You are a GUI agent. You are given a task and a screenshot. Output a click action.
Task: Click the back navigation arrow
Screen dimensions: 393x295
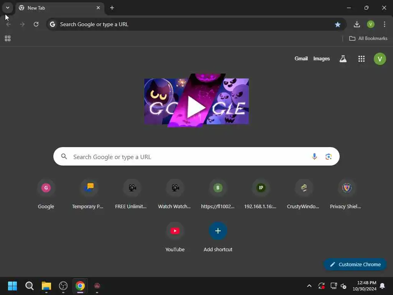[x=8, y=24]
